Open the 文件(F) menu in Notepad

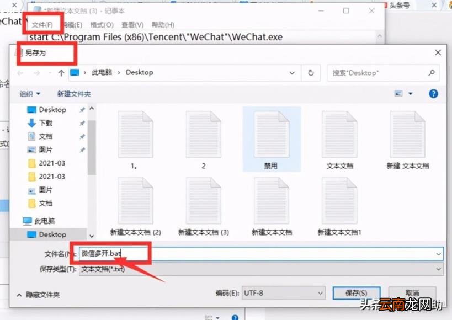pos(42,25)
